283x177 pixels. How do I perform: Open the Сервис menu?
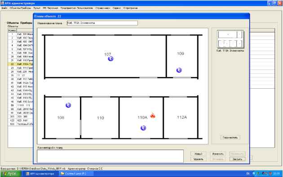point(117,8)
